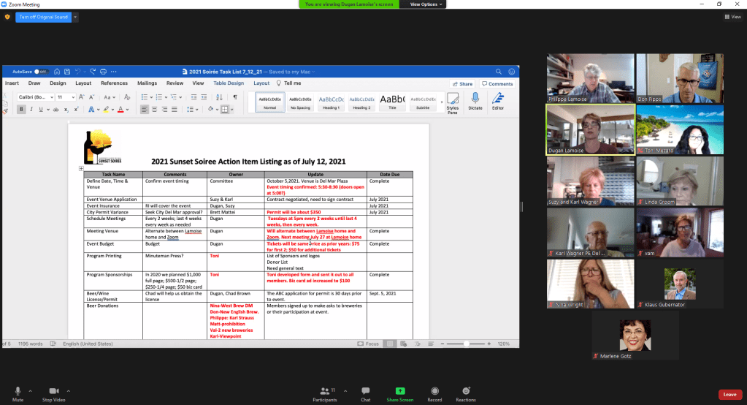Start recording with the Record icon
Image resolution: width=747 pixels, height=405 pixels.
[434, 391]
